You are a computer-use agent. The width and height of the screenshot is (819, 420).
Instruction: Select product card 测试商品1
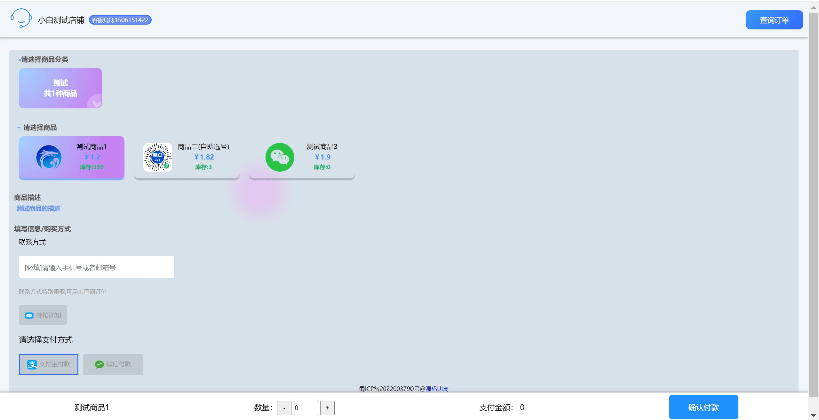click(72, 157)
